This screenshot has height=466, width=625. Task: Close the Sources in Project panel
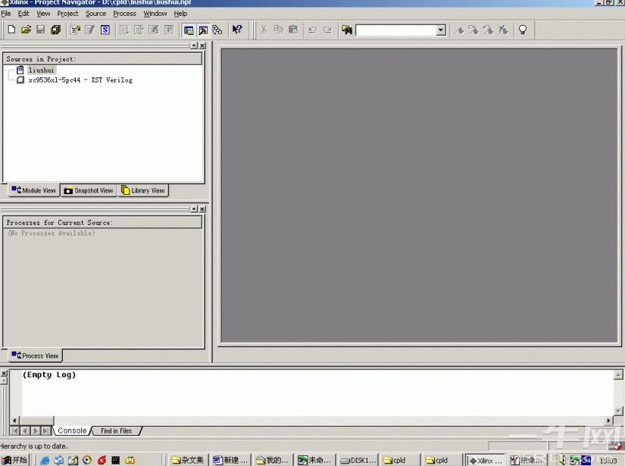coord(202,46)
